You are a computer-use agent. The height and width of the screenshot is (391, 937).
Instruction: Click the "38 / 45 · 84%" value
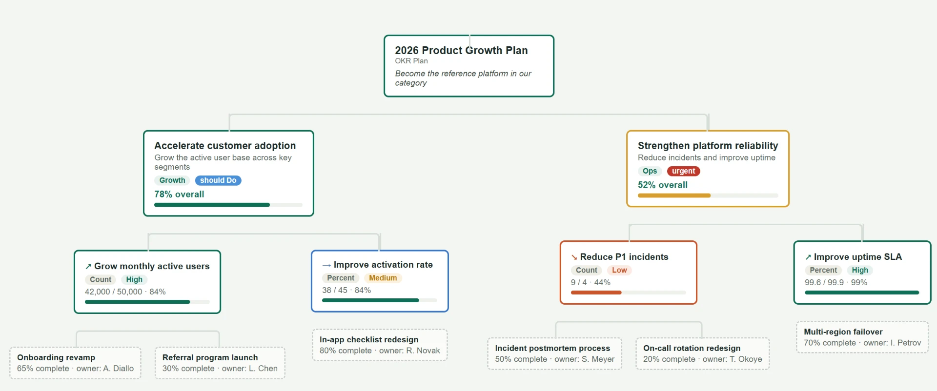346,291
